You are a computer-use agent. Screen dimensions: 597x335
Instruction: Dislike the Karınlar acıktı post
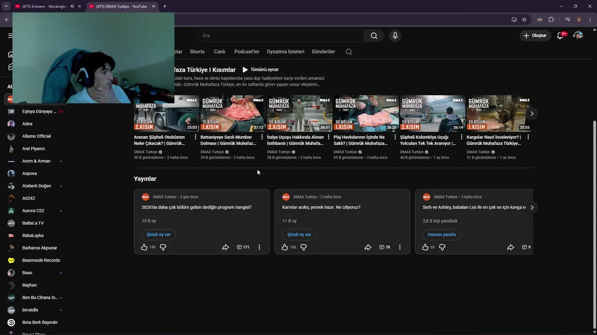click(304, 247)
